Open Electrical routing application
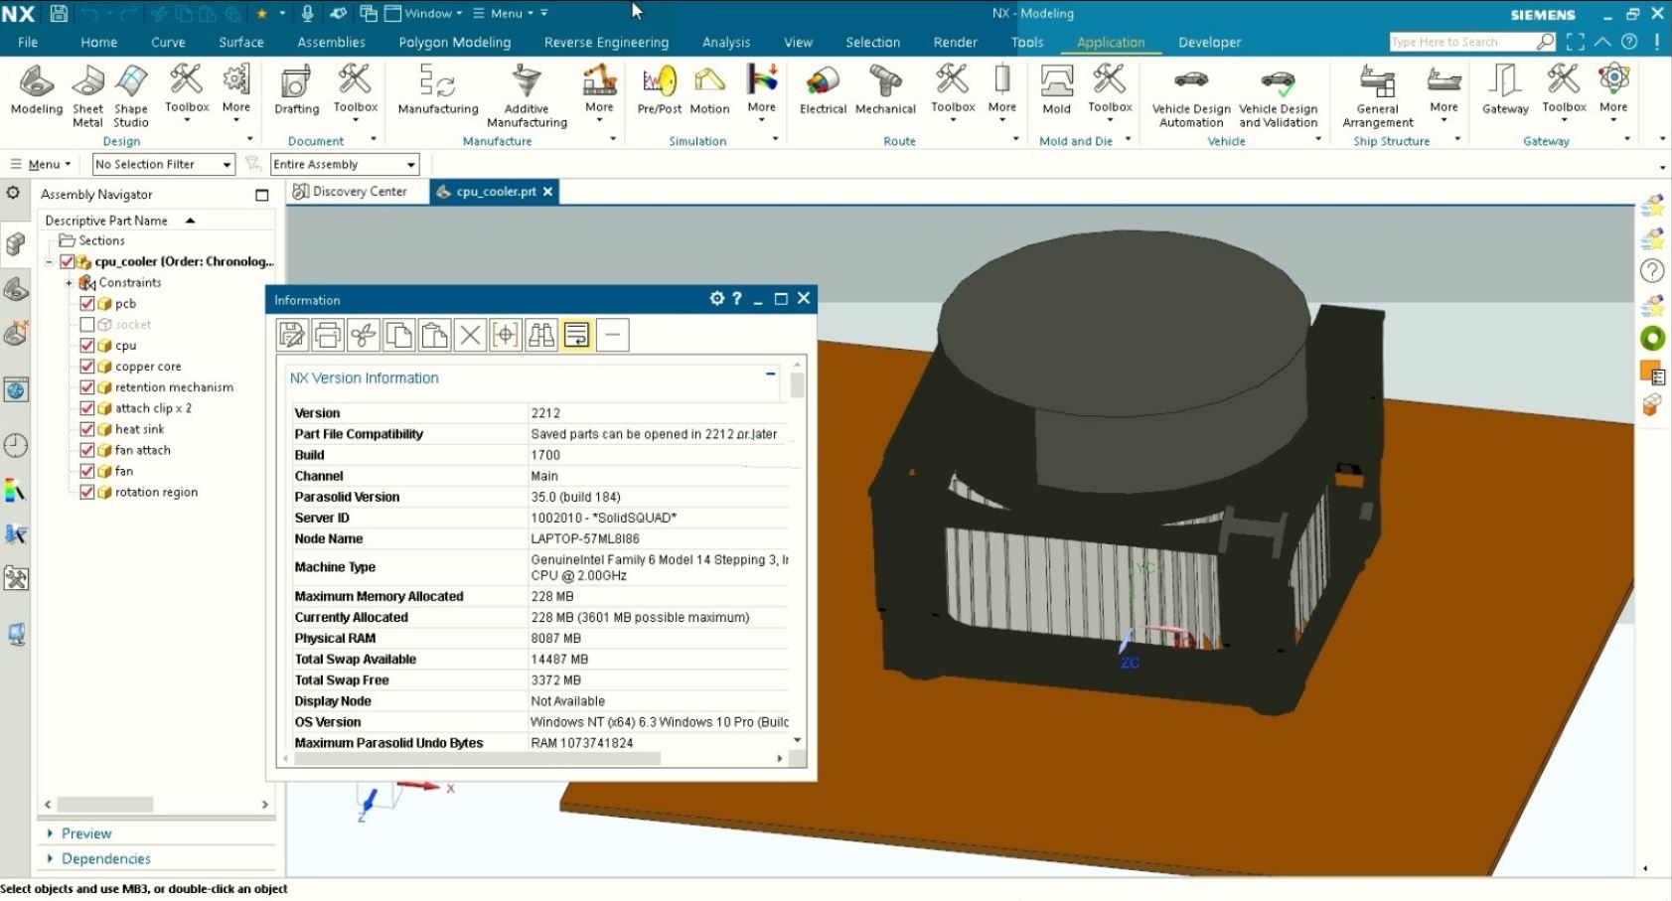The height and width of the screenshot is (901, 1672). point(823,91)
